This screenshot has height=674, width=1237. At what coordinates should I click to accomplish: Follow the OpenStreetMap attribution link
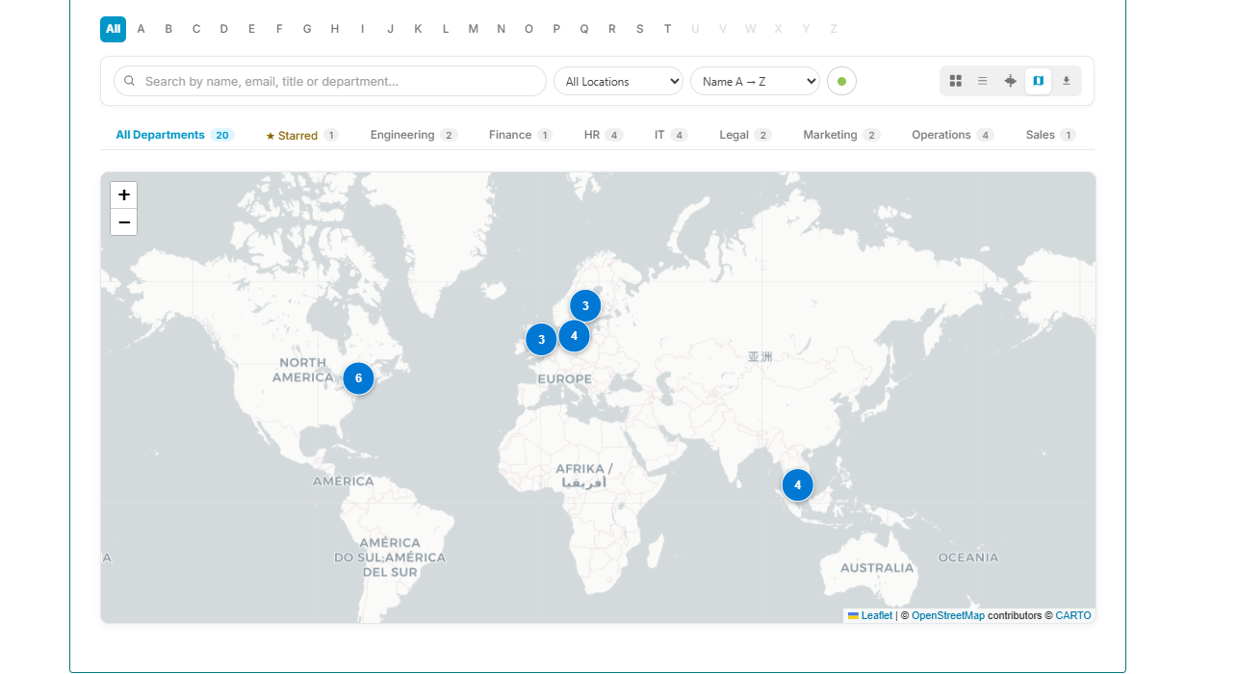947,615
